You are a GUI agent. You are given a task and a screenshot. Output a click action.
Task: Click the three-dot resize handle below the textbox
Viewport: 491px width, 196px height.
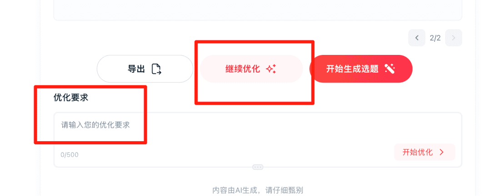tap(258, 167)
